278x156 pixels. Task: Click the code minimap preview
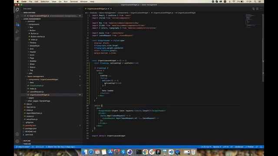coord(254,21)
